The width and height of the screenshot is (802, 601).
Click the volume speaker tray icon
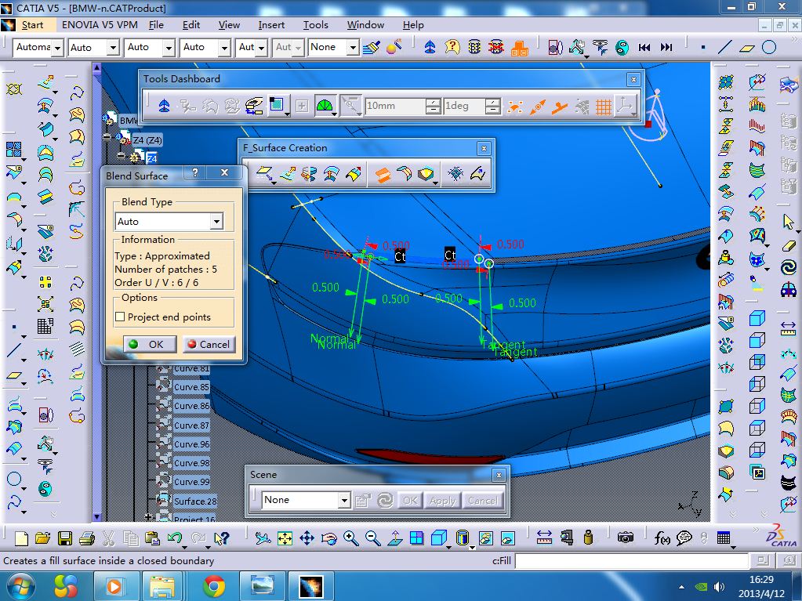pyautogui.click(x=719, y=587)
